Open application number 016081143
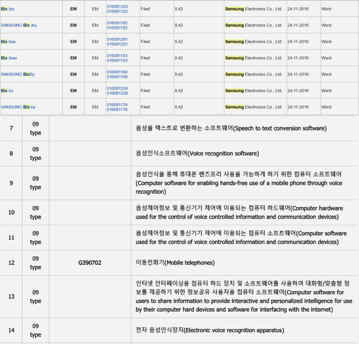The image size is (359, 344). (117, 58)
